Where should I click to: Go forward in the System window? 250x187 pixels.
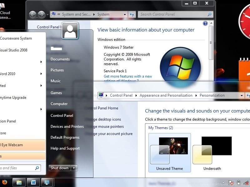coord(42,15)
